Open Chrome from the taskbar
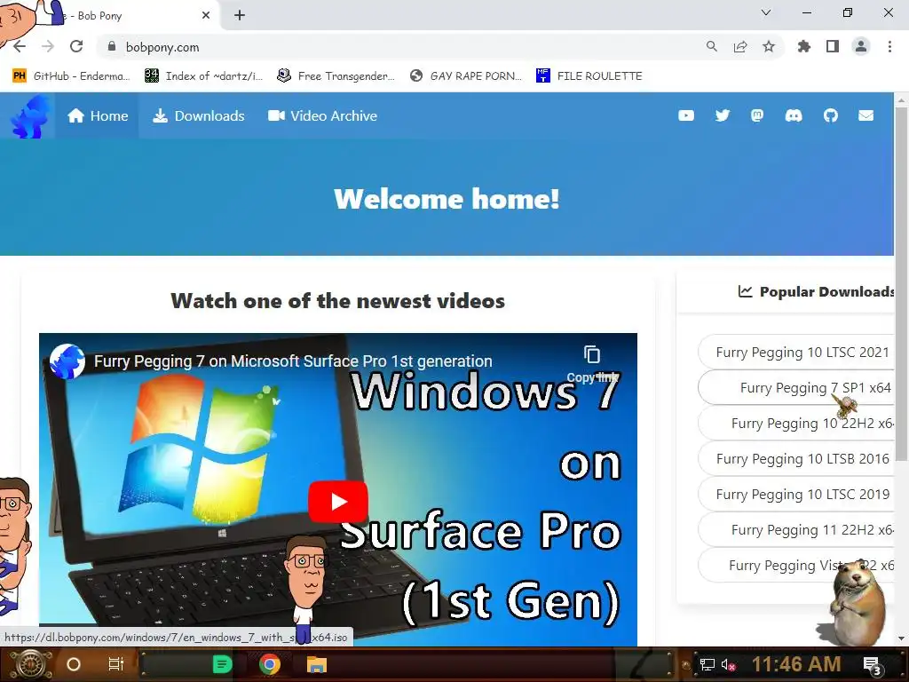909x682 pixels. [x=270, y=664]
